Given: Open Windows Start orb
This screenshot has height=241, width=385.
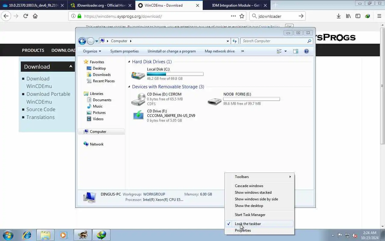Looking at the screenshot, I should point(8,235).
